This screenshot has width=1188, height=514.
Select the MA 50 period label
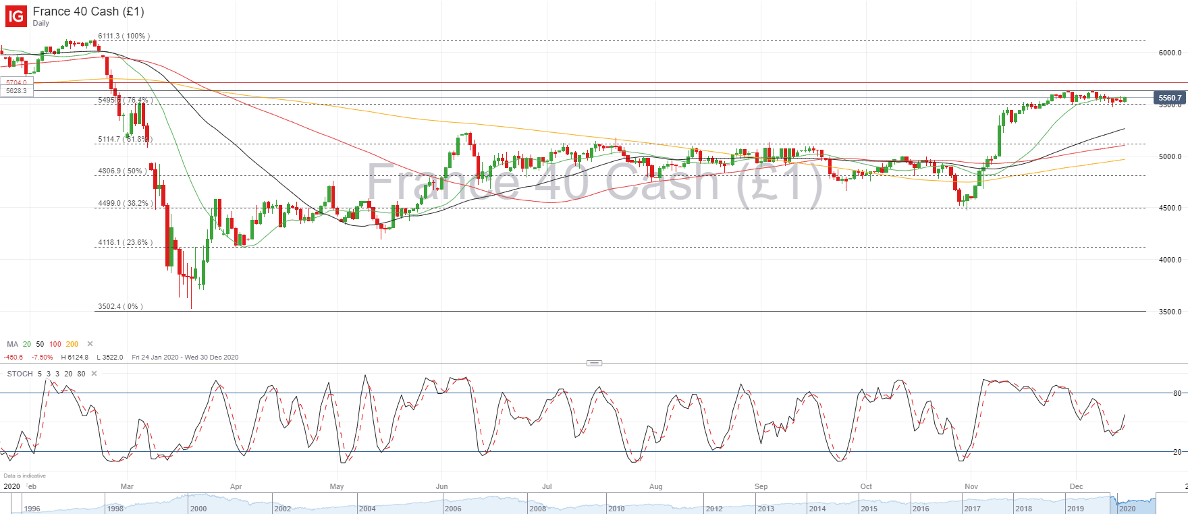click(x=40, y=344)
